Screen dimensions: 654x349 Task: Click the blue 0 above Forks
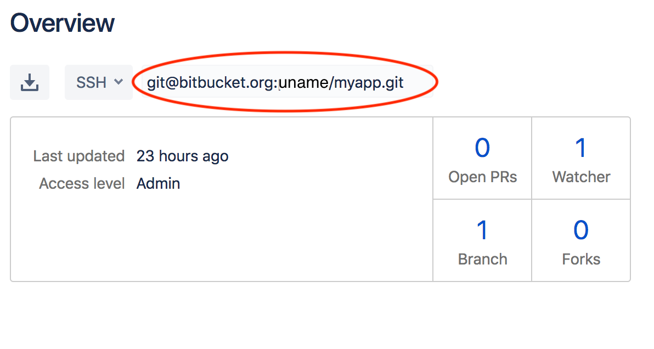(x=581, y=230)
